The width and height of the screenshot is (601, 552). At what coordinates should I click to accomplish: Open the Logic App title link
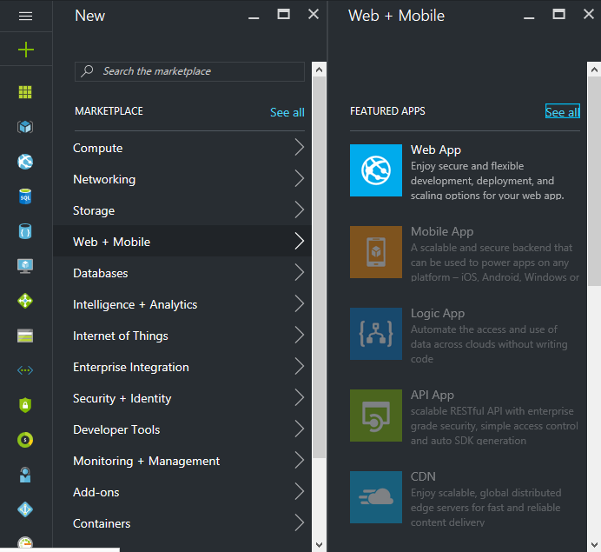(438, 313)
